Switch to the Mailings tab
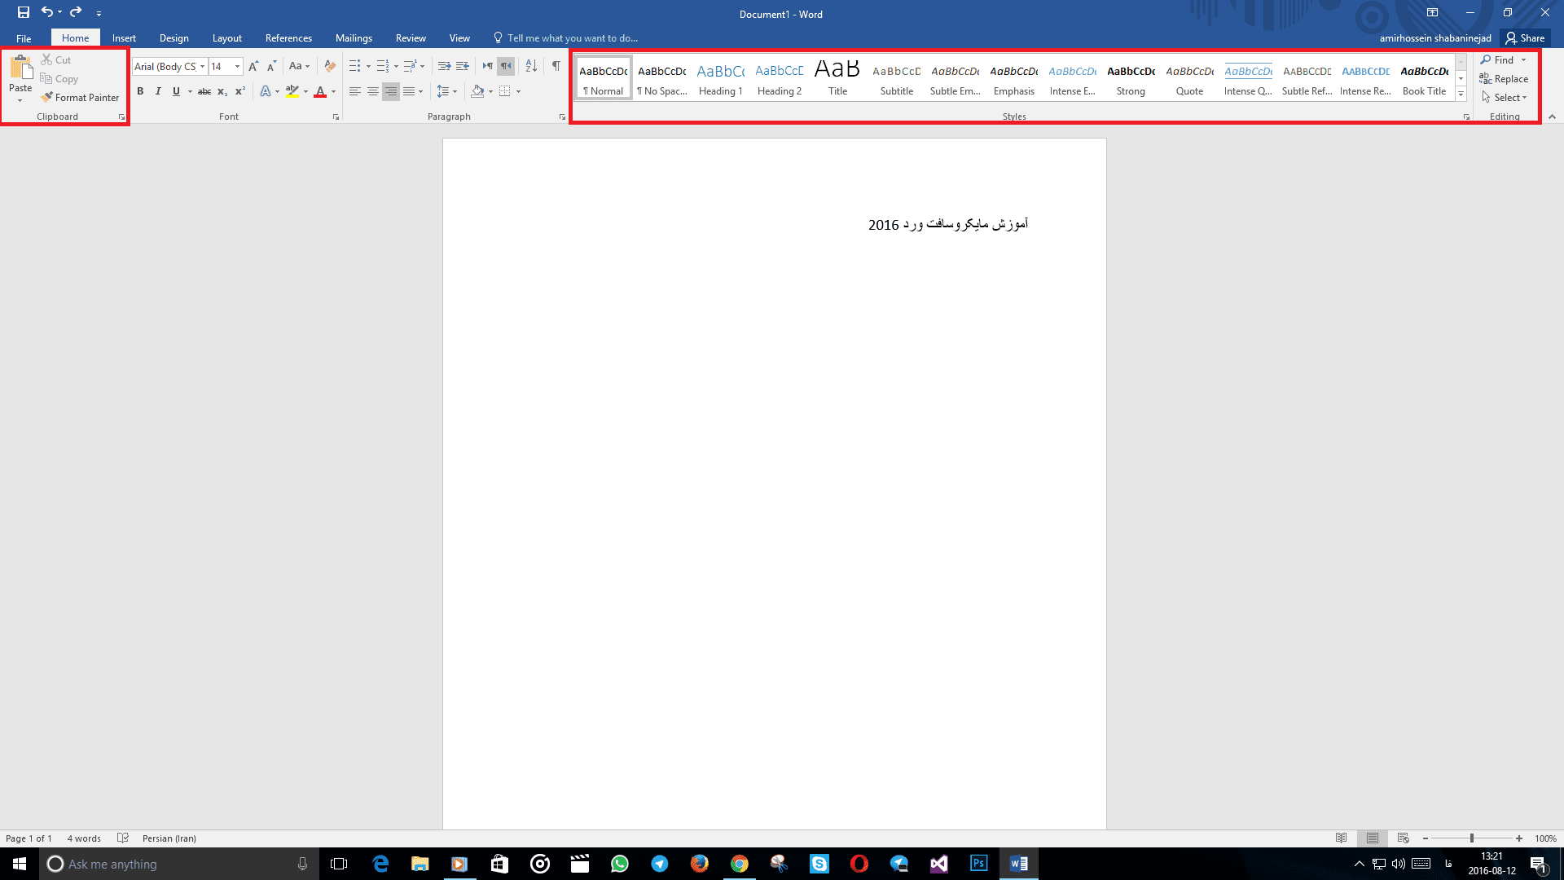The height and width of the screenshot is (880, 1564). coord(354,38)
